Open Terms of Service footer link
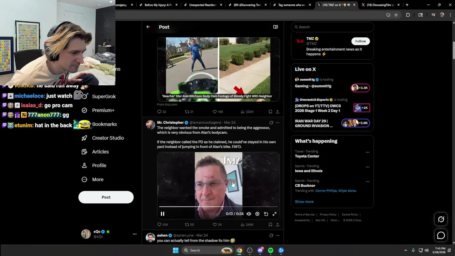Viewport: 455px width, 256px height. click(305, 215)
